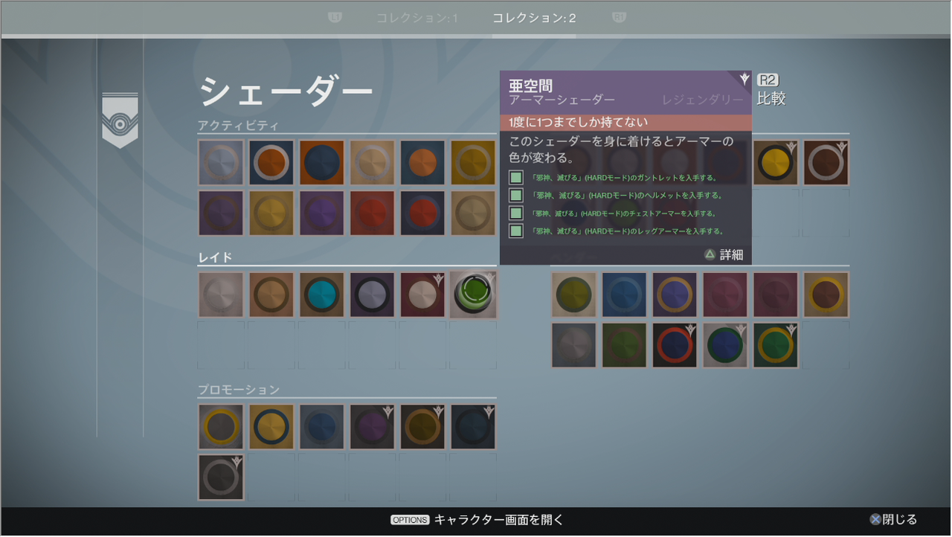Screen dimensions: 952x537
Task: Check the ガントレット objective checkbox
Action: point(516,178)
